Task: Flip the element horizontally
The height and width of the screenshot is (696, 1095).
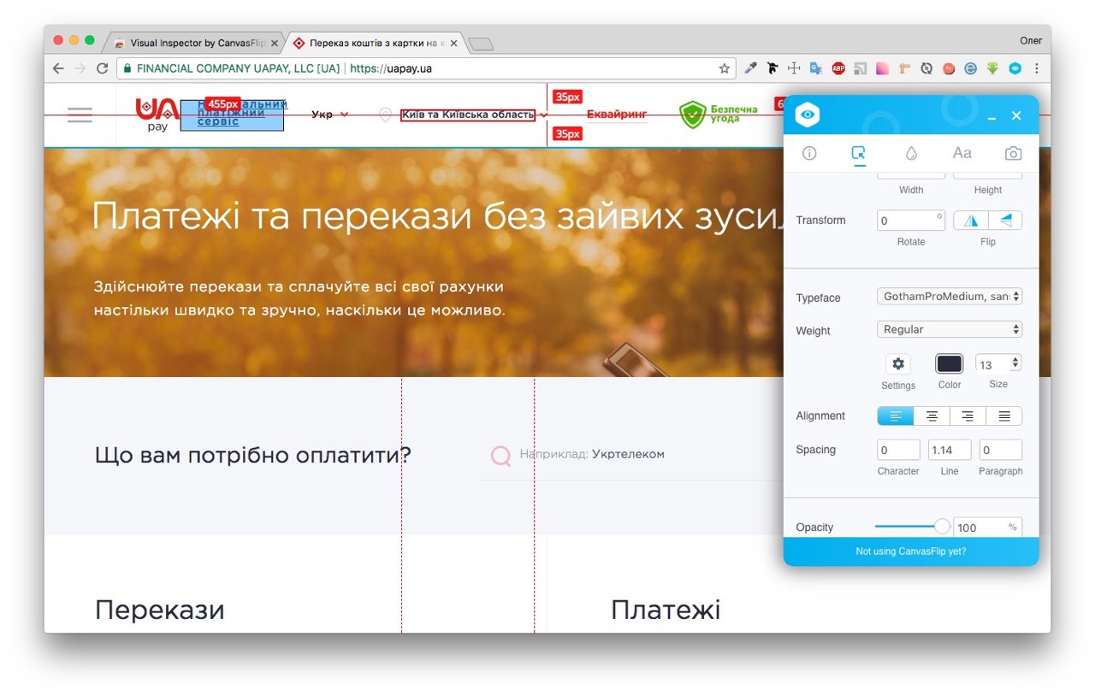Action: 971,221
